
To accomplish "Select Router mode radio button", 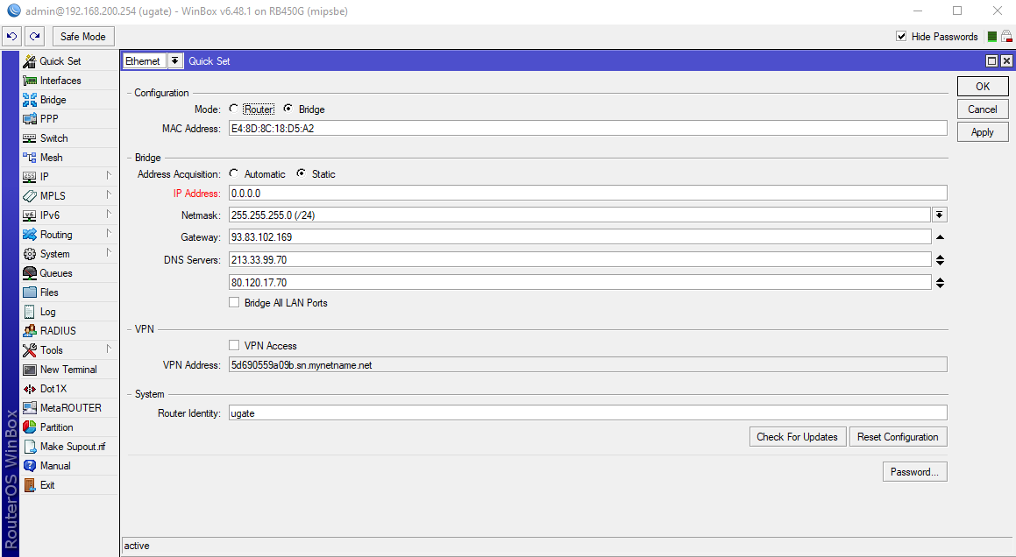I will coord(234,109).
